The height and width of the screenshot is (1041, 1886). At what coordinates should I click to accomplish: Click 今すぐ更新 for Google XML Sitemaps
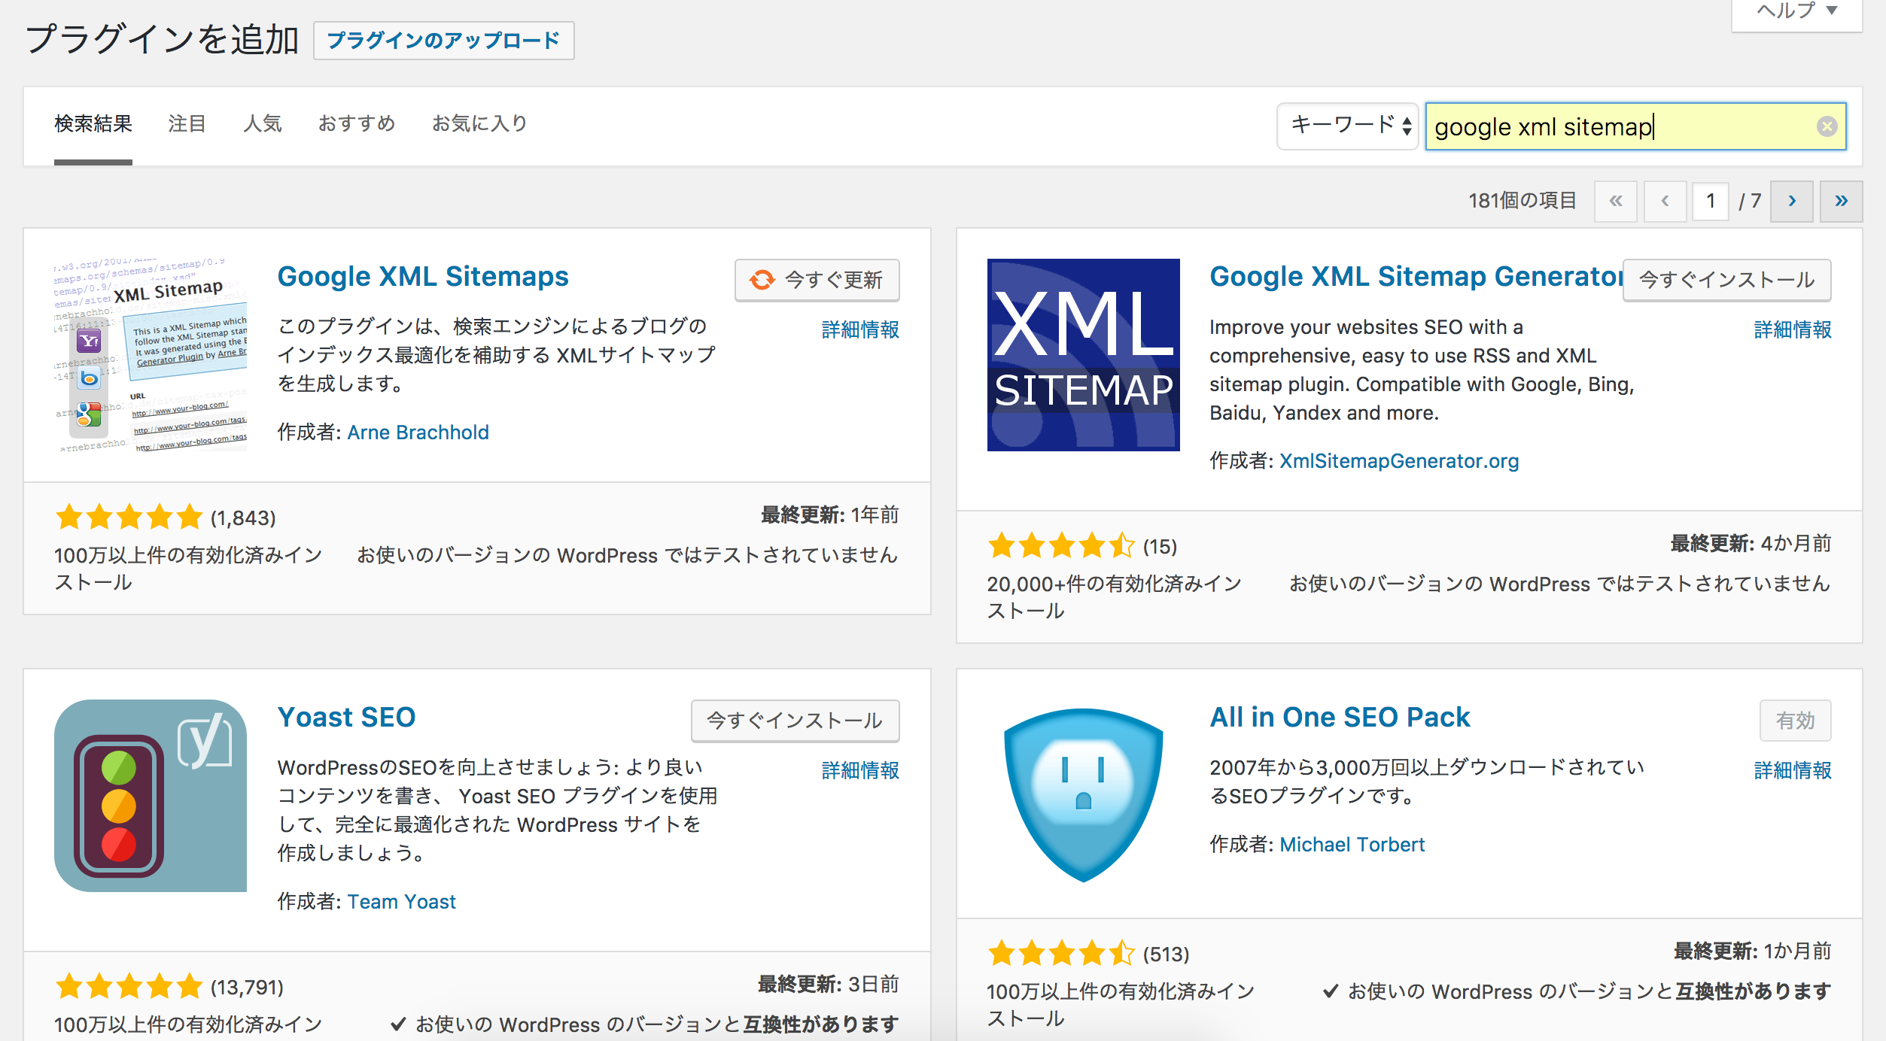click(x=817, y=281)
